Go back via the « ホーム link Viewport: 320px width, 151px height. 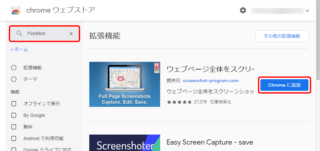19,49
